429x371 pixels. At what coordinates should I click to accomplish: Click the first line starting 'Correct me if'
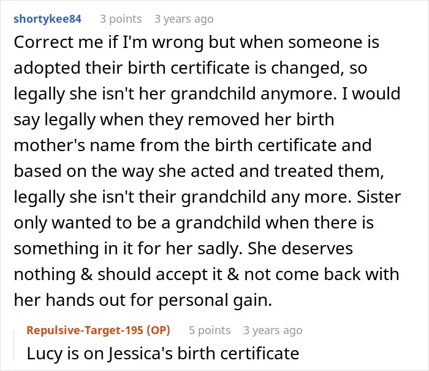197,42
